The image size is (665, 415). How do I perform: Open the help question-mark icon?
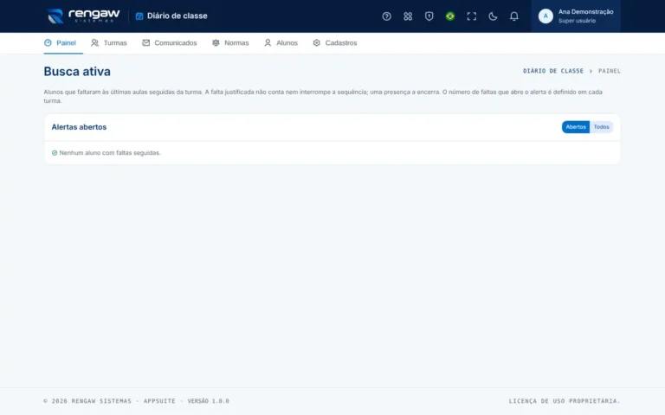(x=386, y=16)
